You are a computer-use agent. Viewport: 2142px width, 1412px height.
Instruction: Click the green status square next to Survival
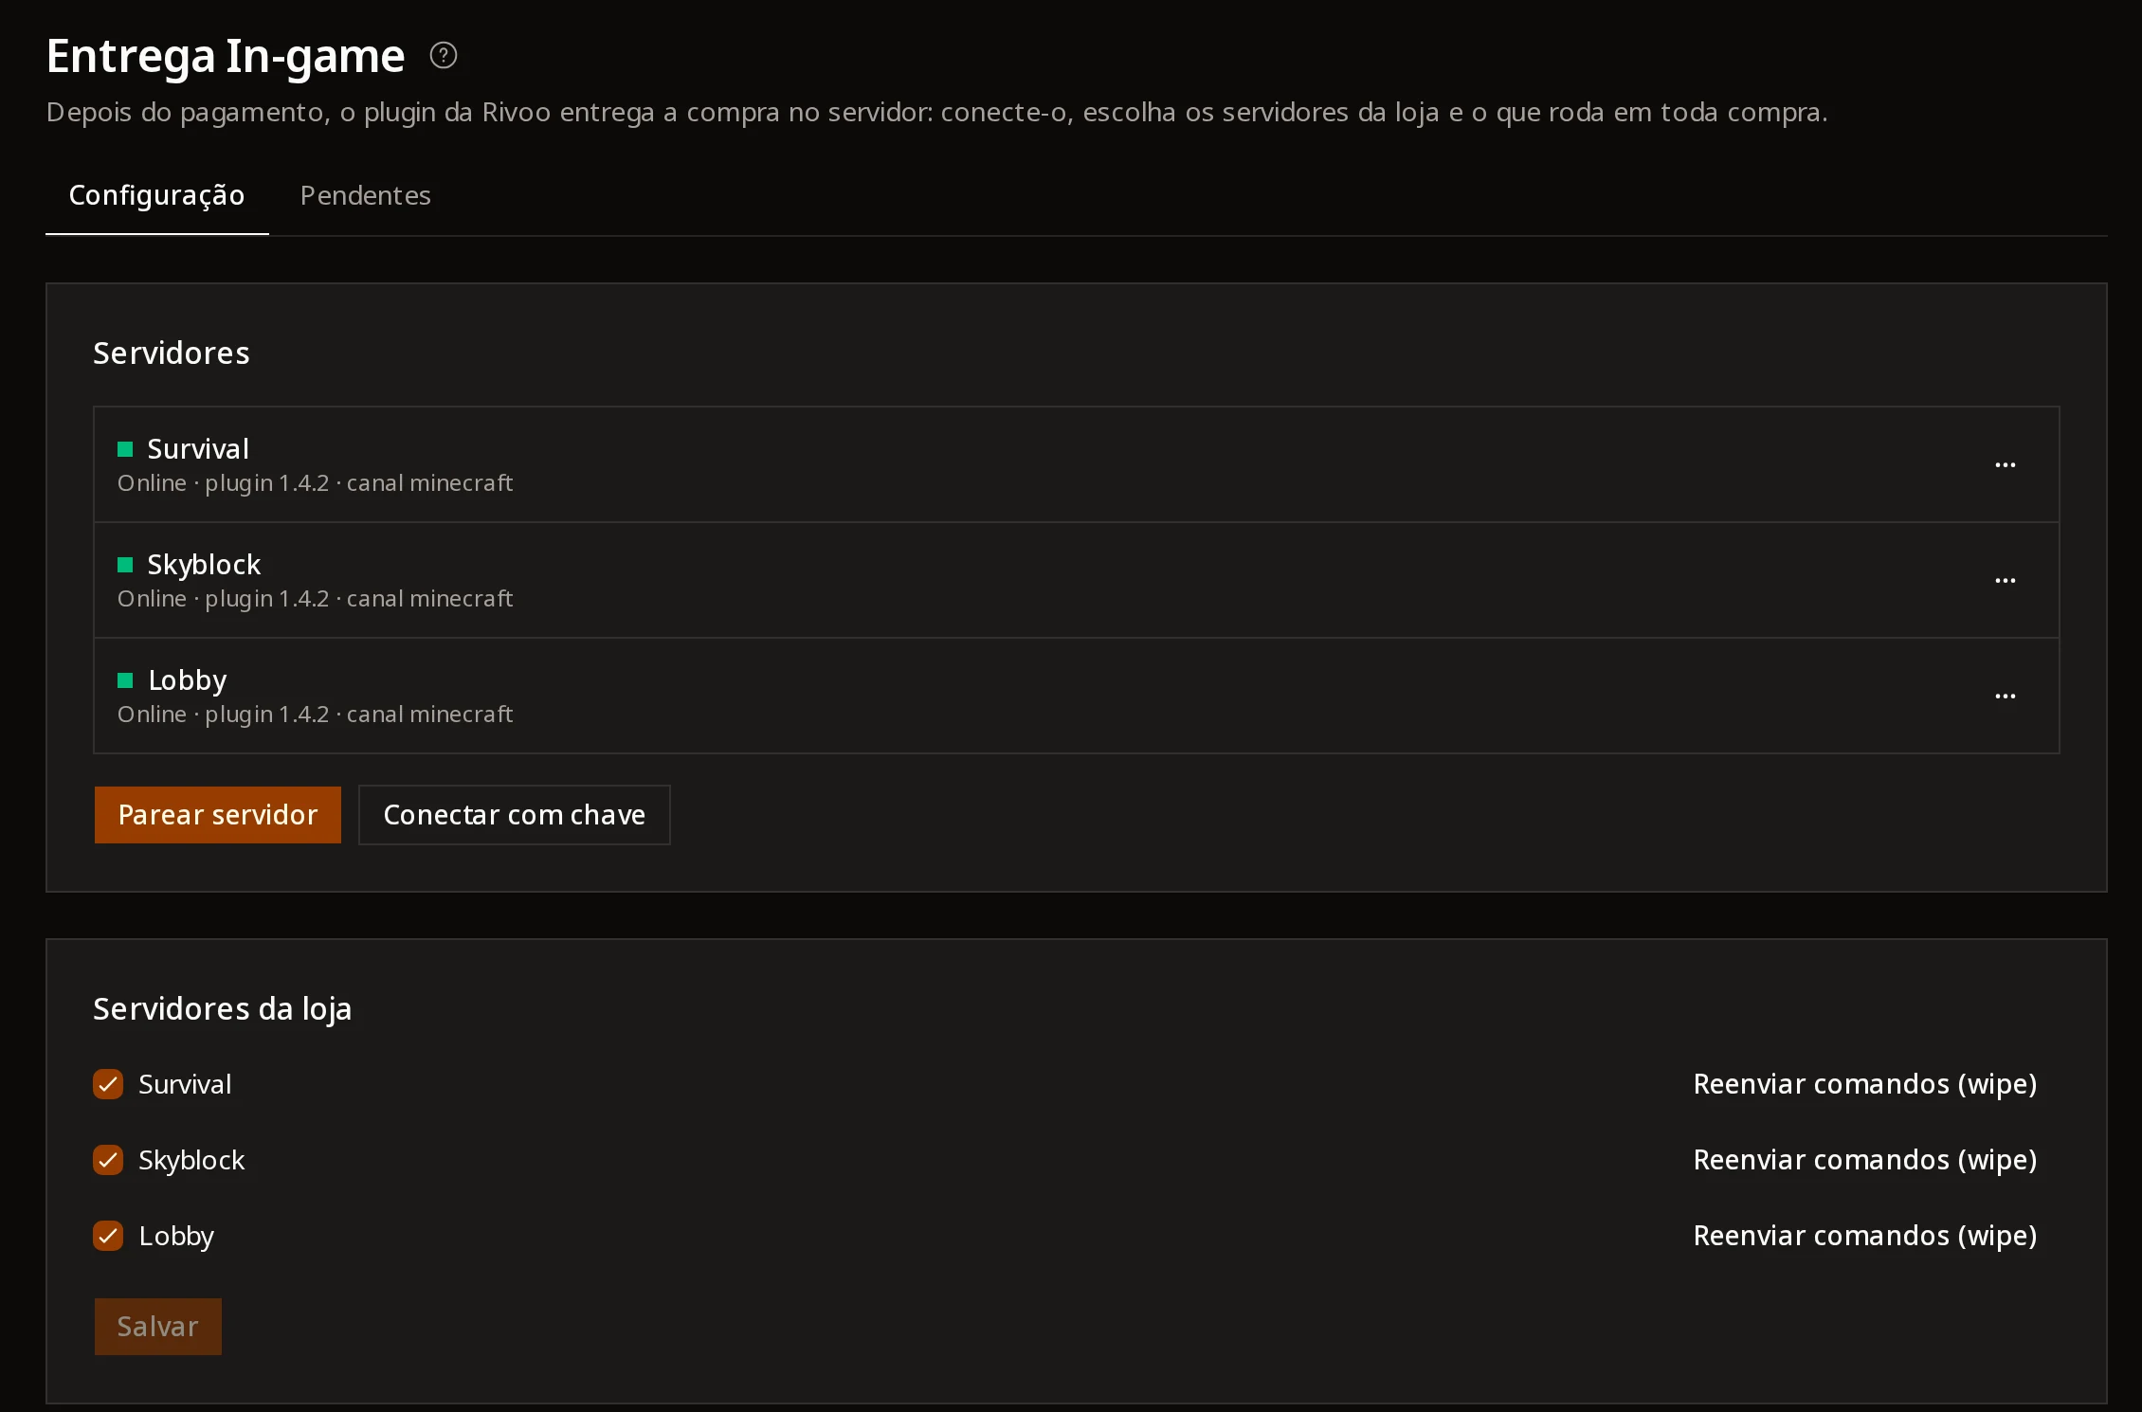[x=125, y=449]
